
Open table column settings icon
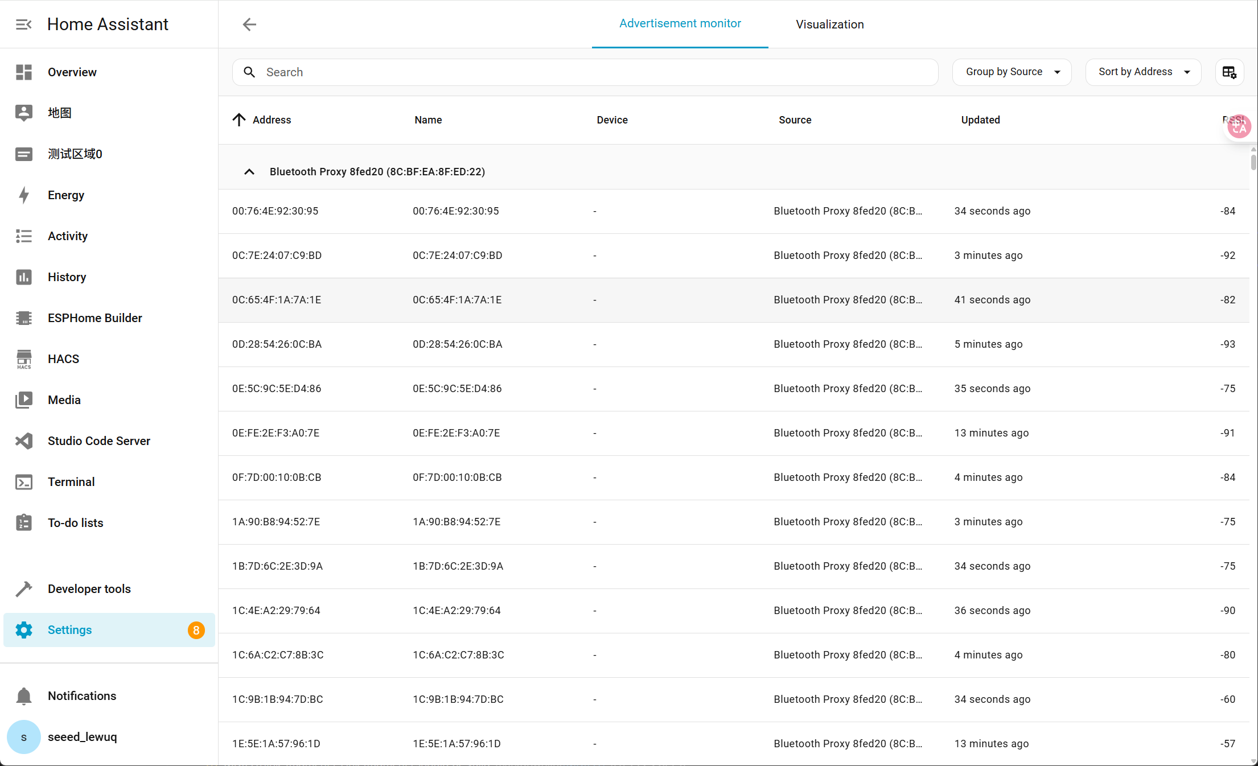(x=1229, y=72)
